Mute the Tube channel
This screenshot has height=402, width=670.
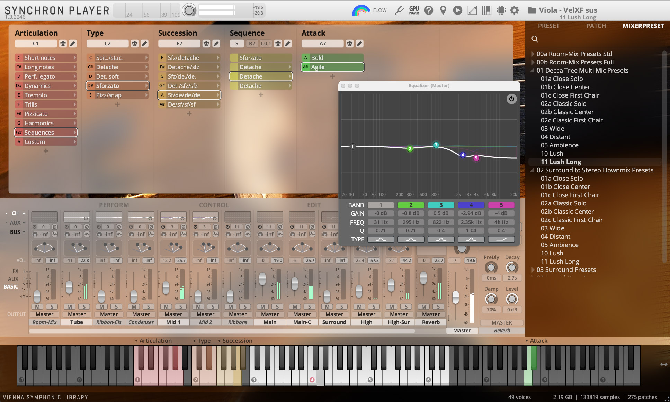point(70,307)
